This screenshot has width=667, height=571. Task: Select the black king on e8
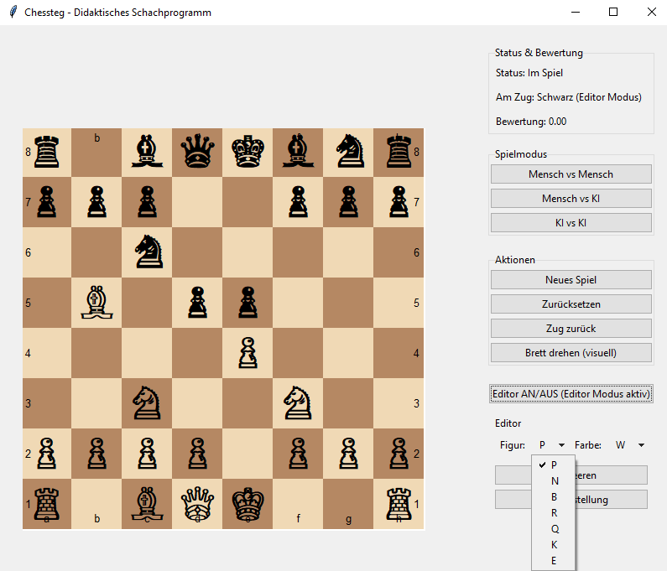coord(248,152)
